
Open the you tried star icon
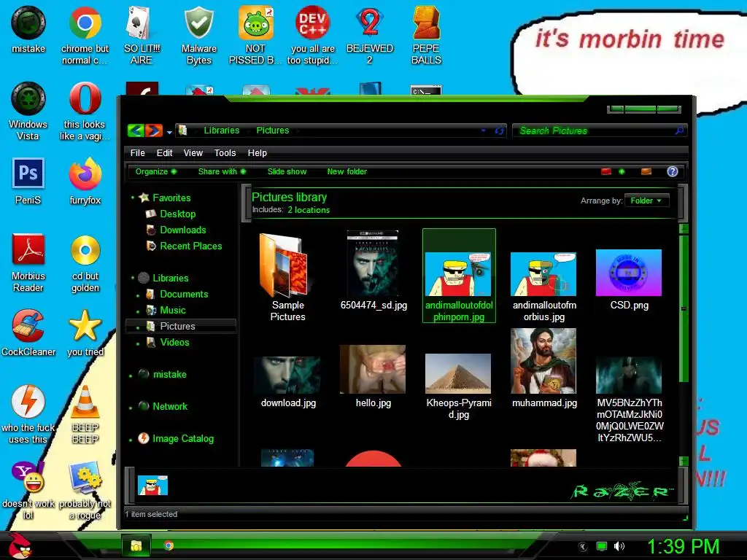(85, 333)
